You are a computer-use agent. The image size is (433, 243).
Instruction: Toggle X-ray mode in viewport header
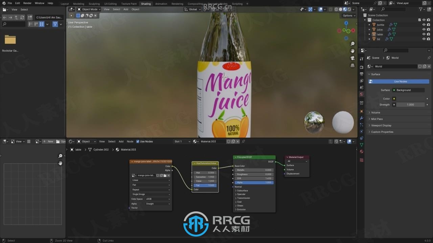point(331,9)
